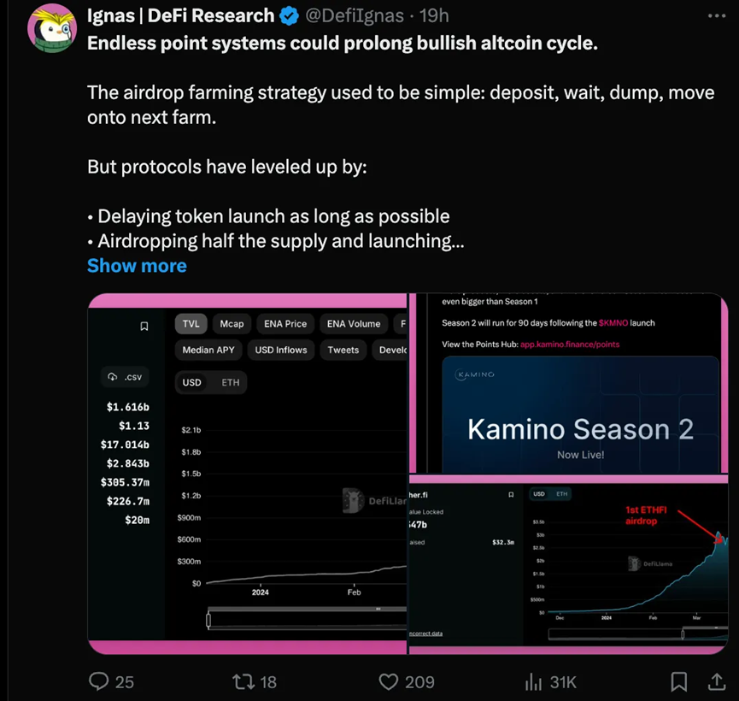Open the view analytics bar-chart icon

534,681
